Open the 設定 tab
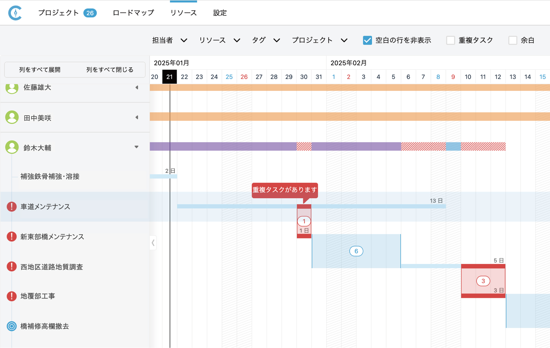Screen dimensions: 550x348 219,12
